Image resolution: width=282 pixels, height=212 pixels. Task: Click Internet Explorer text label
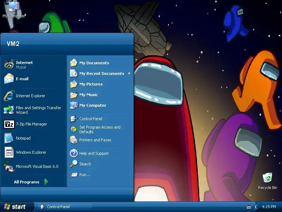point(31,96)
